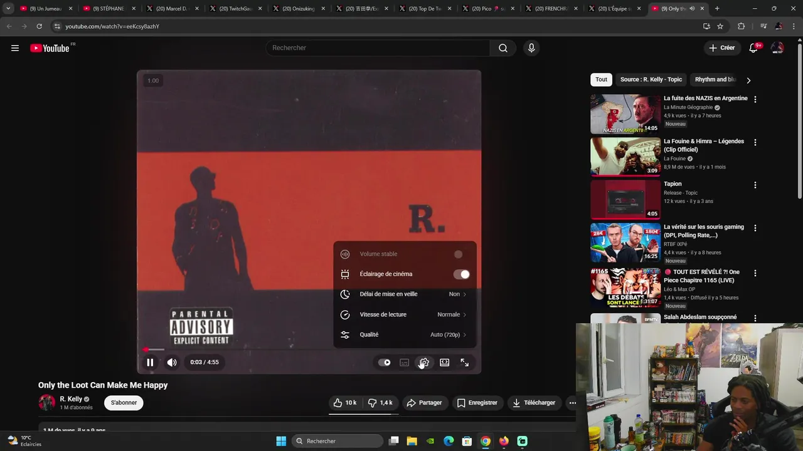Select Source : R. Kelly - Topic chip
This screenshot has height=451, width=803.
coord(651,80)
